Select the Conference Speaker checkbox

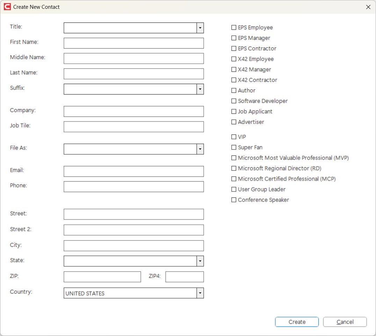pyautogui.click(x=234, y=200)
